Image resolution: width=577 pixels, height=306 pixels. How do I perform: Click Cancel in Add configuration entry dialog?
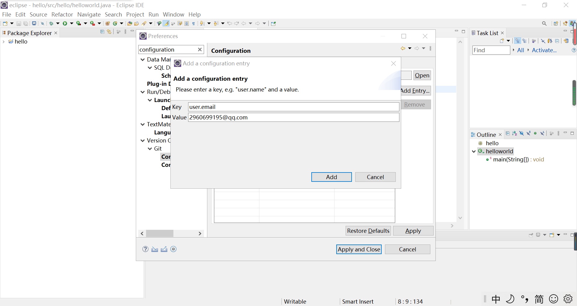point(375,177)
